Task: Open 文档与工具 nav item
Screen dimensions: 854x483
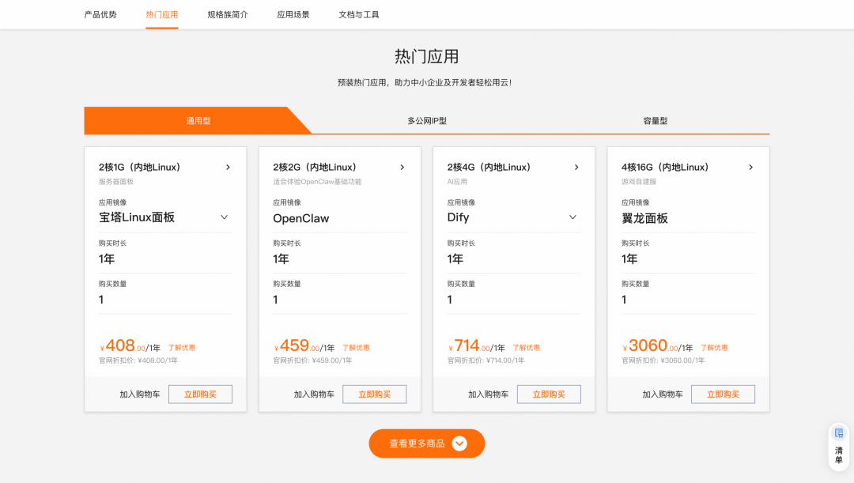Action: (359, 15)
